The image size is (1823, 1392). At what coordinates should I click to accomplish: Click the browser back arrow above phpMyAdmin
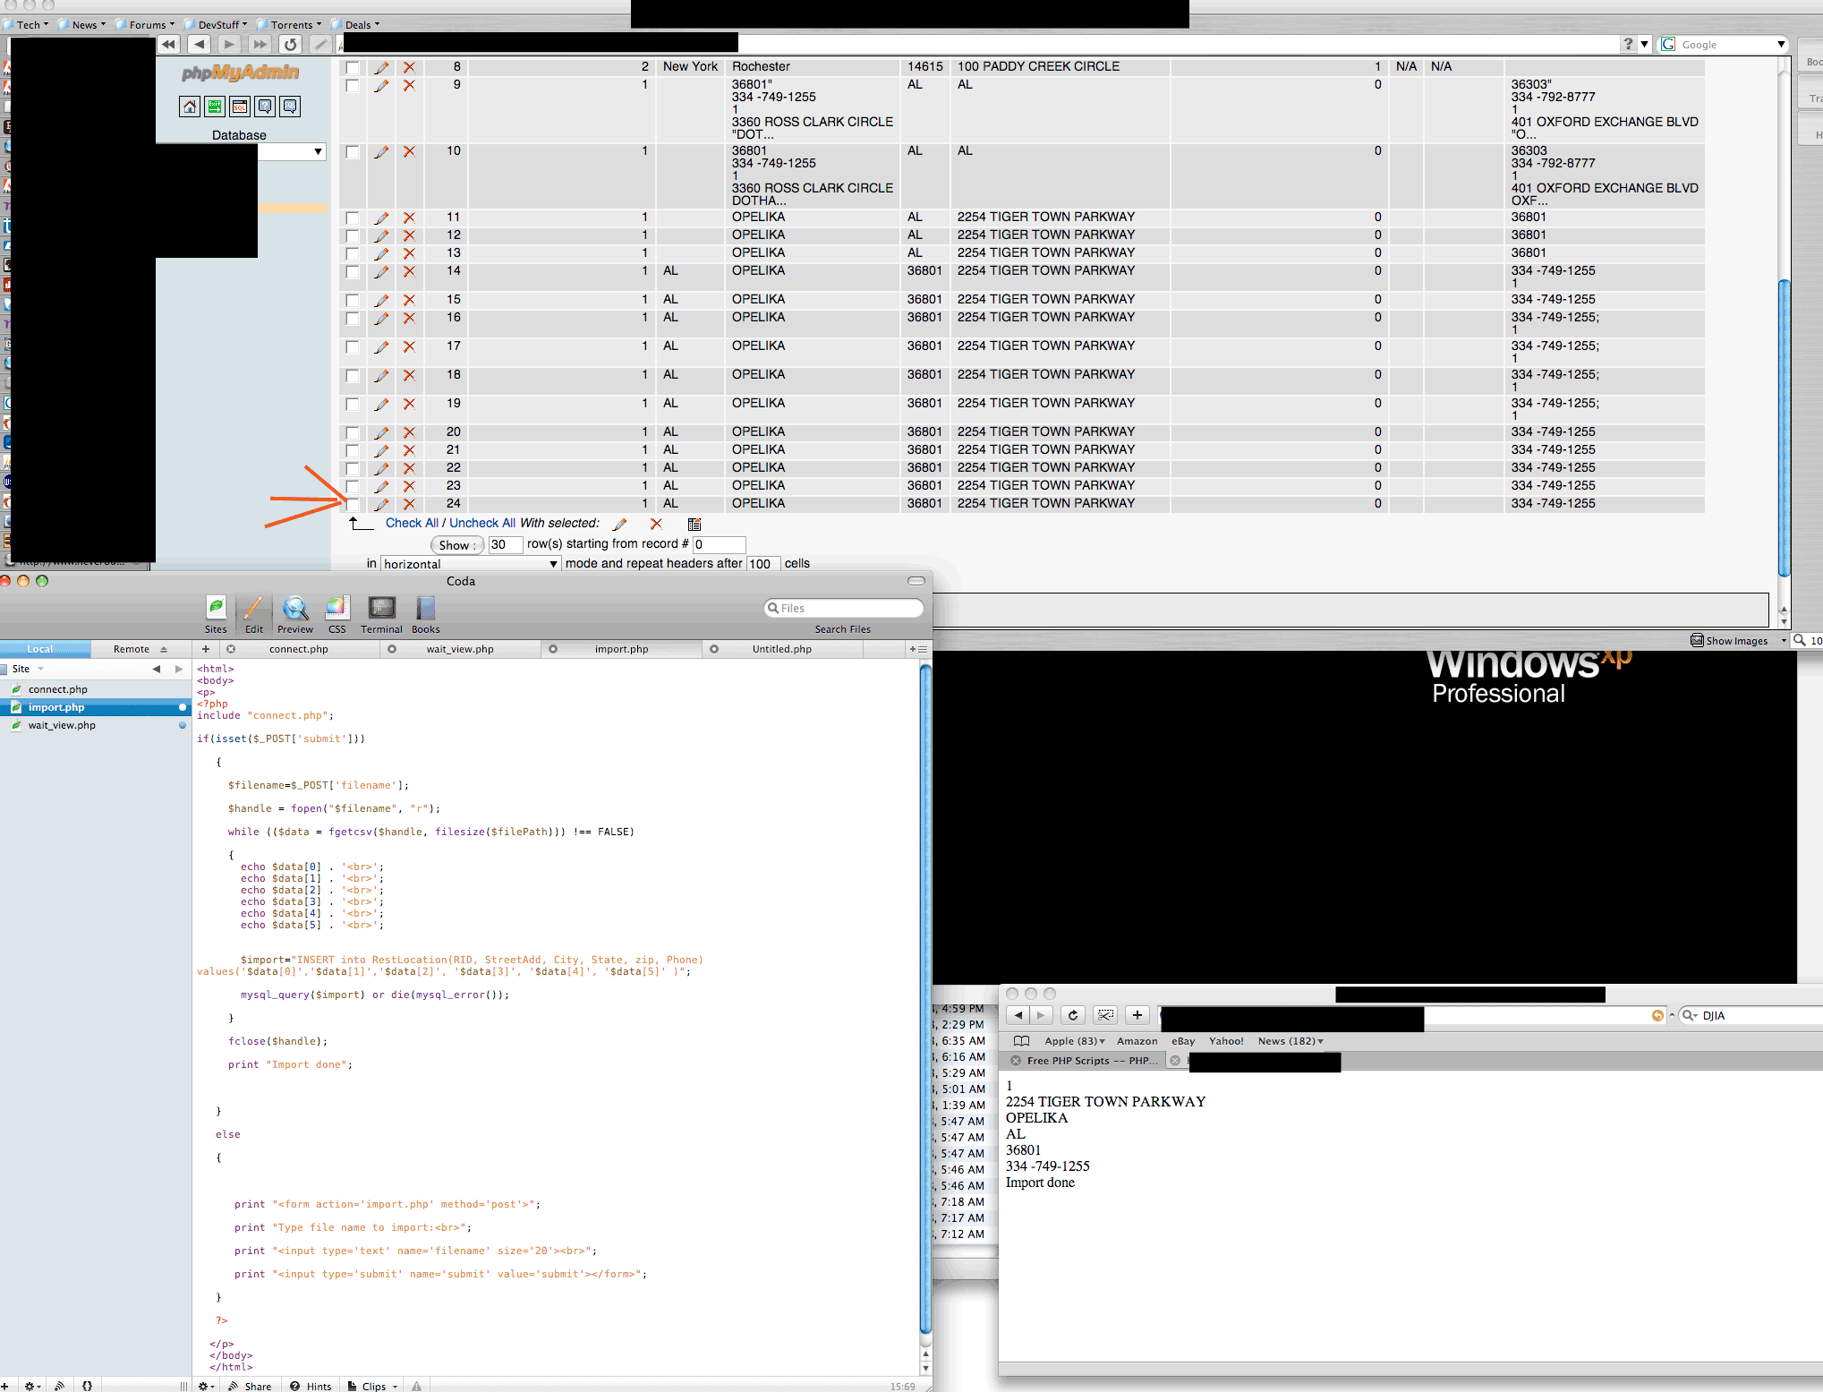pos(199,44)
